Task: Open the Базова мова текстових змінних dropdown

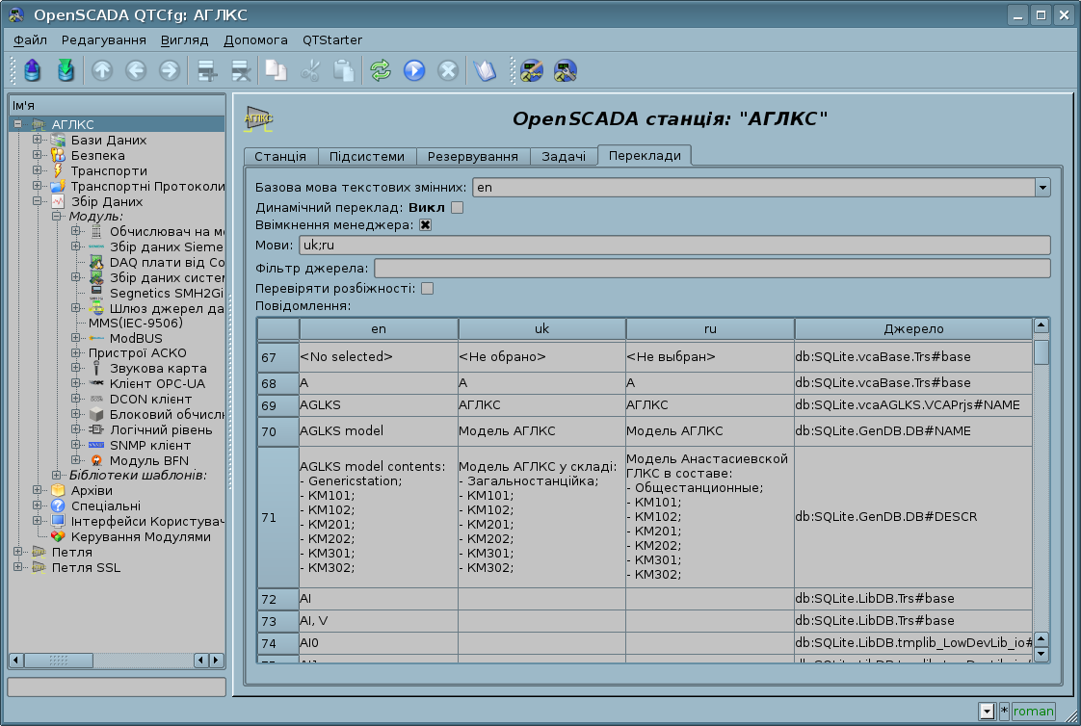Action: point(1042,188)
